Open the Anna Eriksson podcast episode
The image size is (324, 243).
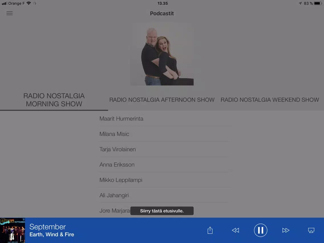(x=165, y=165)
